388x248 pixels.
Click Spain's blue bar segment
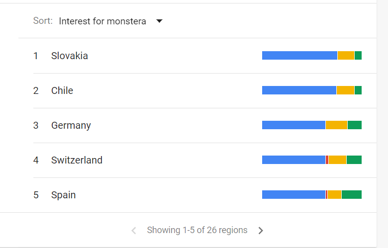click(293, 195)
